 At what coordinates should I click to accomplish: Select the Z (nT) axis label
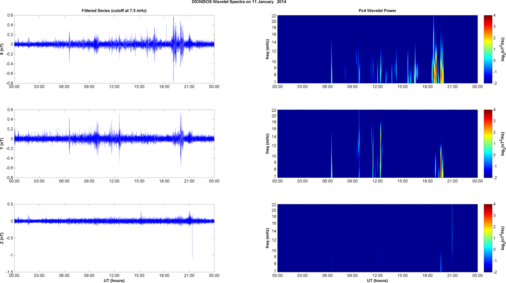(x=2, y=238)
